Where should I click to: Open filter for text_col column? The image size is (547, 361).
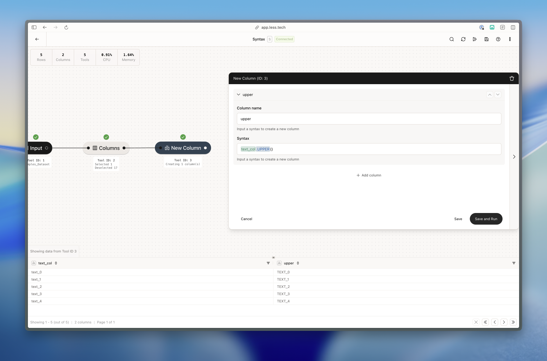click(268, 263)
